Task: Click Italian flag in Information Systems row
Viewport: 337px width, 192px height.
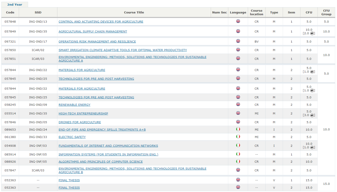Action: pos(238,154)
